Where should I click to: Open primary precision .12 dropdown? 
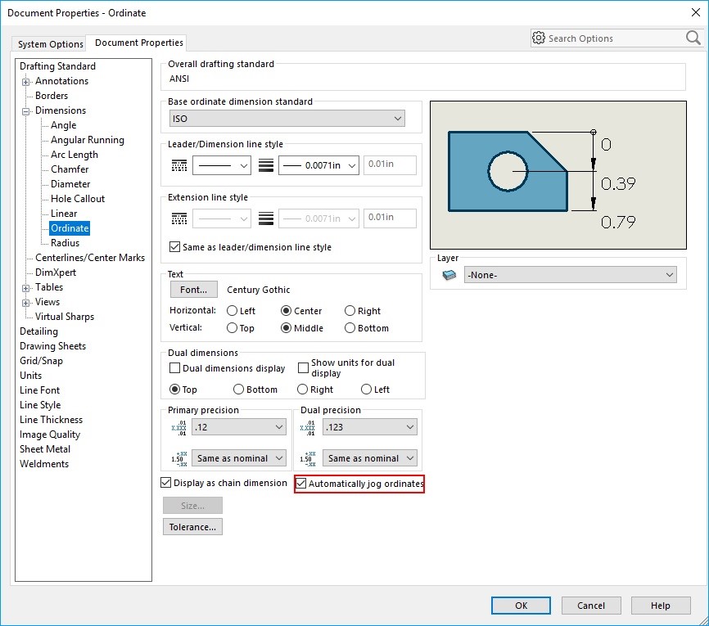239,427
